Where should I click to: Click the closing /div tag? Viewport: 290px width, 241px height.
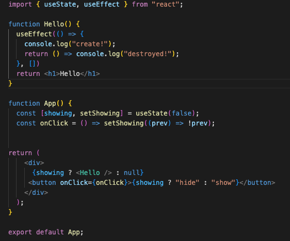[x=36, y=193]
